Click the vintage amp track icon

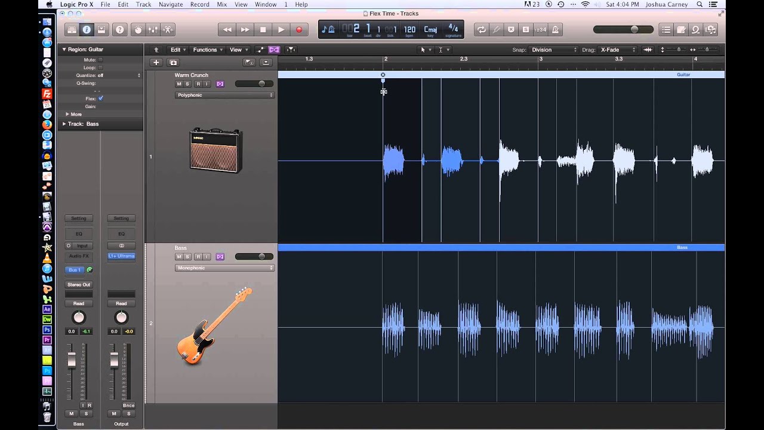coord(216,149)
